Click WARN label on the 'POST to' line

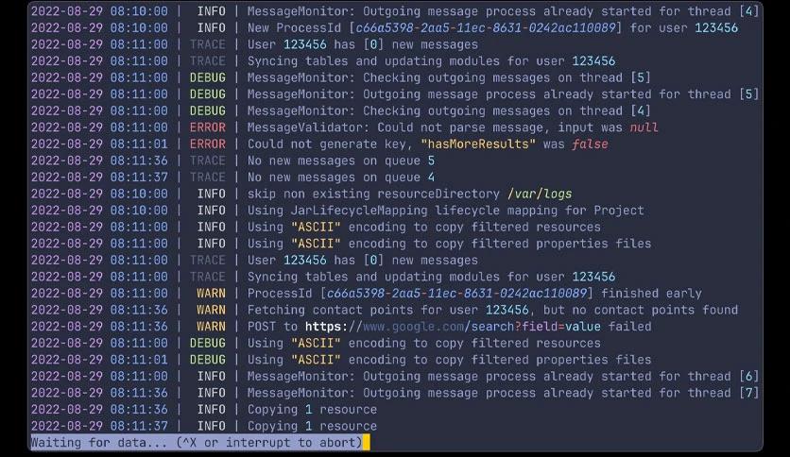coord(211,327)
